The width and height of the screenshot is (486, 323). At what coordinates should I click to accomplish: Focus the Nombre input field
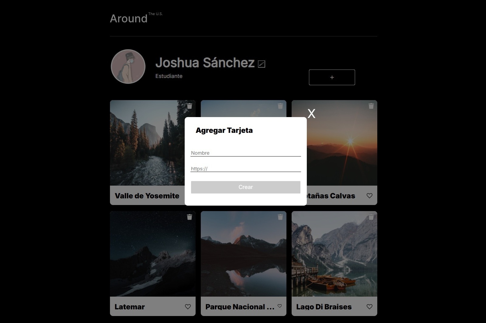[x=245, y=153]
